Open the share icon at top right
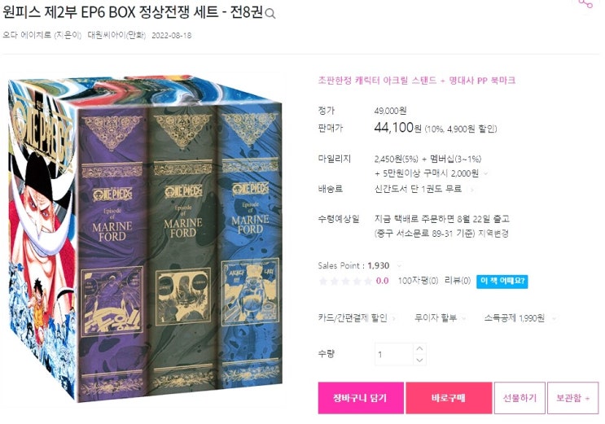Viewport: 605px width, 424px height. [585, 4]
